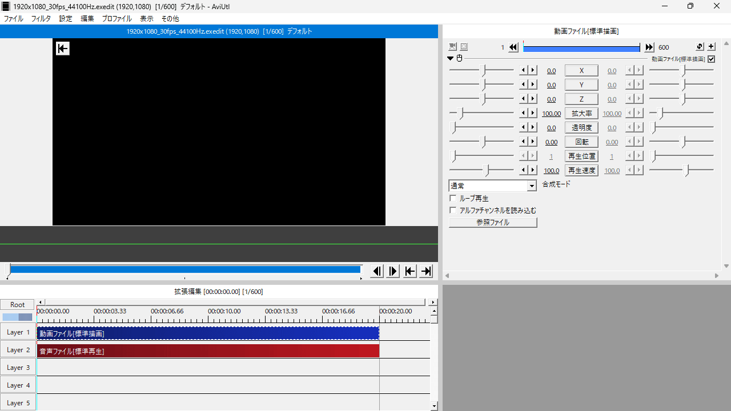The image size is (731, 411).
Task: Open the プロファイル menu
Action: 117,19
